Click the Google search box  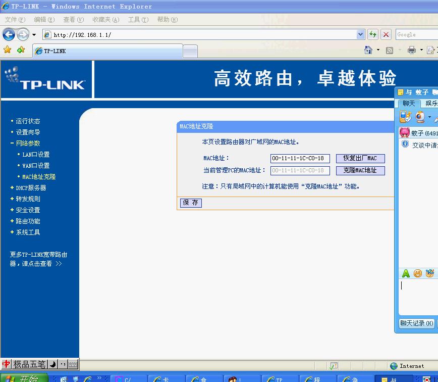coord(417,35)
